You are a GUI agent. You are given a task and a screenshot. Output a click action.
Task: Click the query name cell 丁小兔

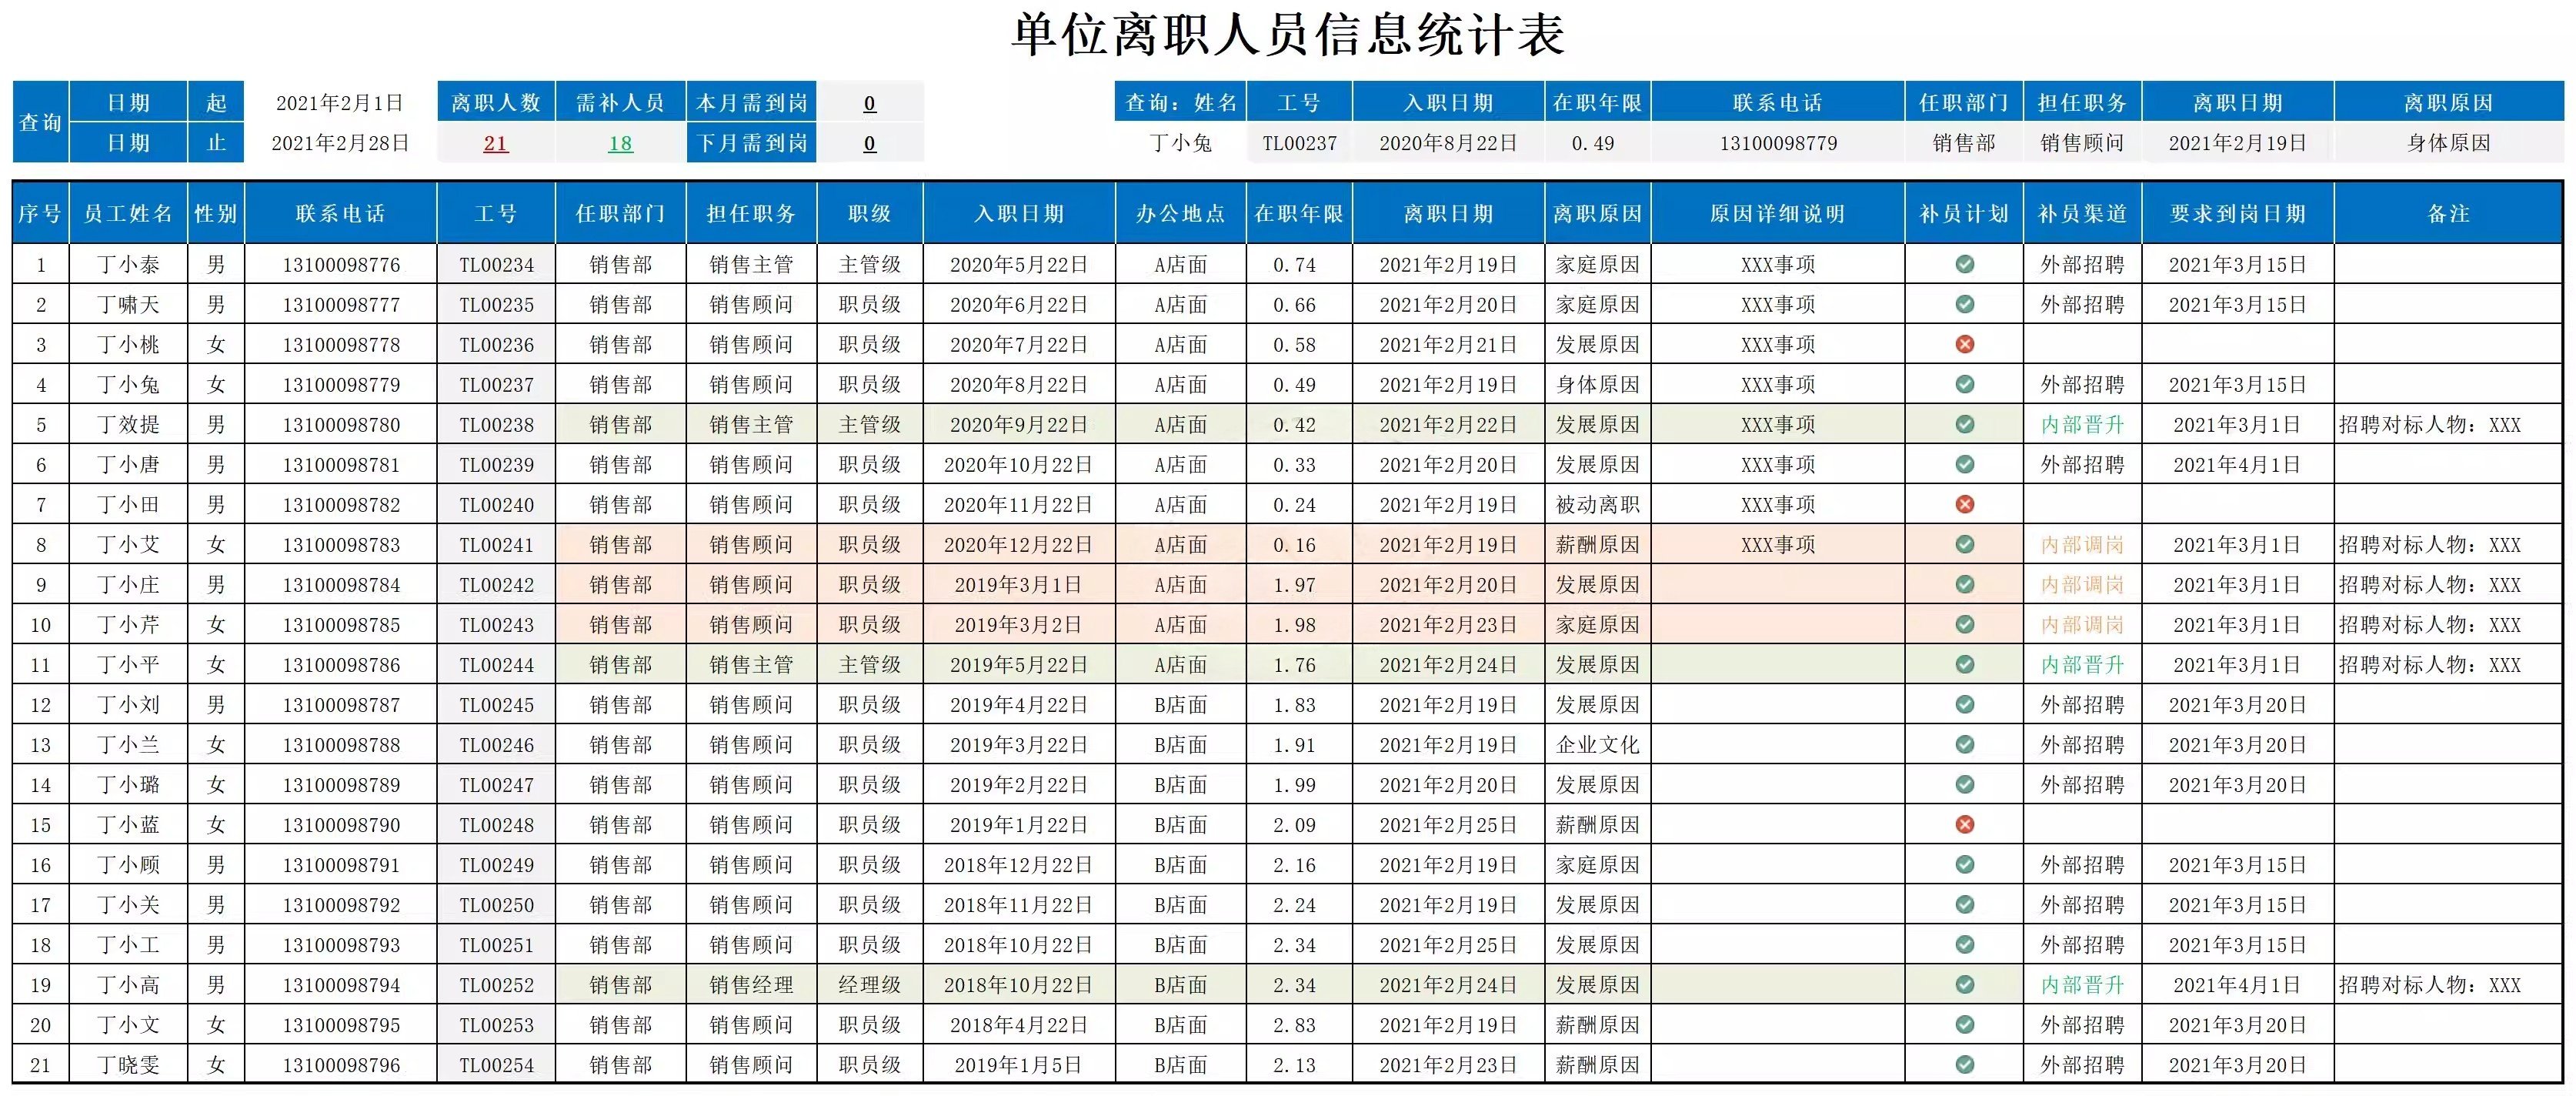[1180, 143]
